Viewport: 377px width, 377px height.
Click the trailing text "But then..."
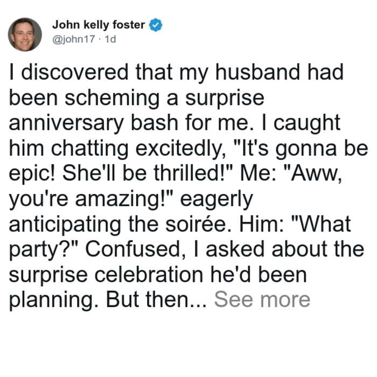coord(156,299)
